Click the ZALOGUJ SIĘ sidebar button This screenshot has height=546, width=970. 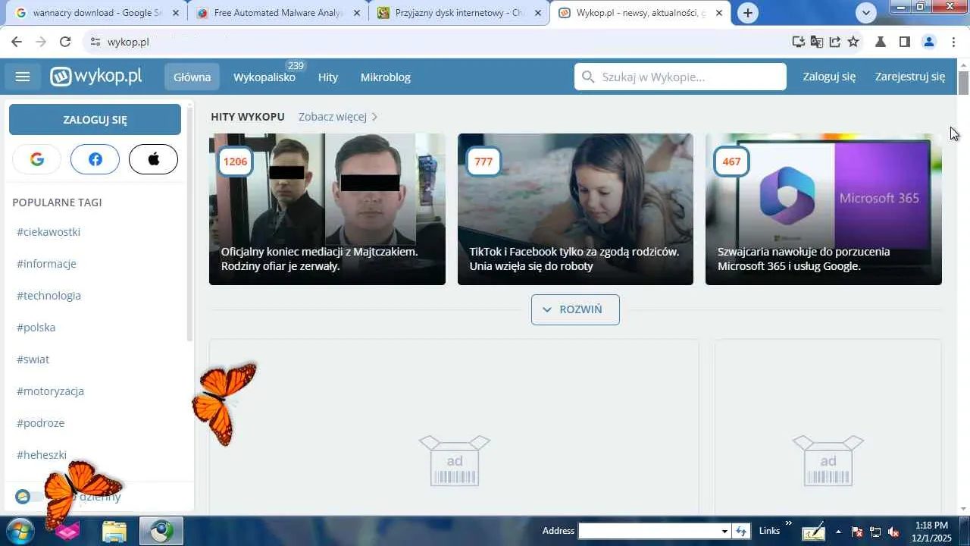click(95, 120)
